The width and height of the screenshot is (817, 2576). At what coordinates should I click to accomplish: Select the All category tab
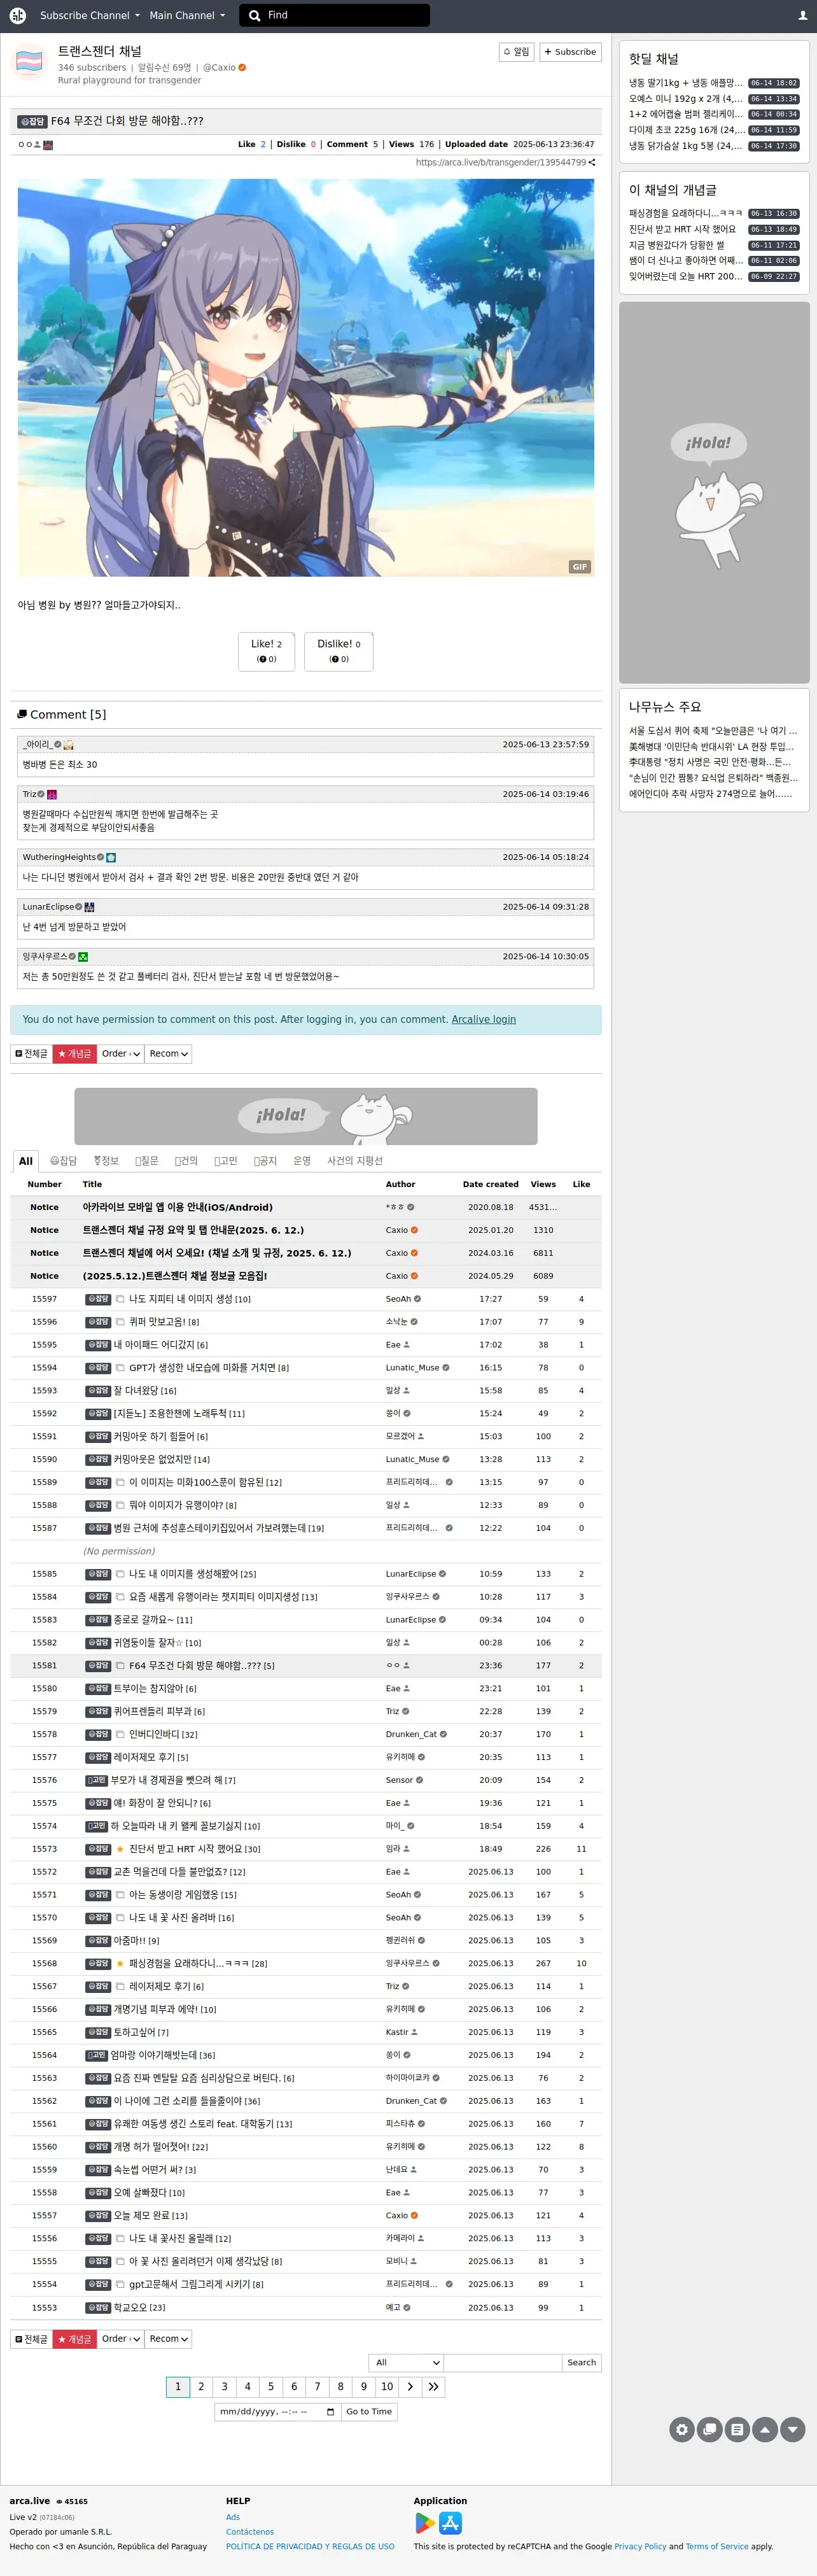click(26, 1161)
